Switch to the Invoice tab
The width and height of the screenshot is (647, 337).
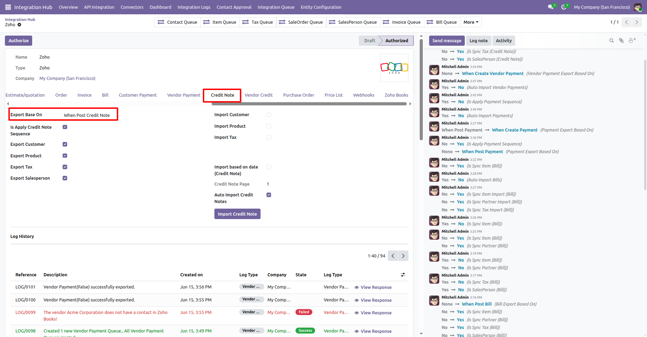(x=84, y=95)
